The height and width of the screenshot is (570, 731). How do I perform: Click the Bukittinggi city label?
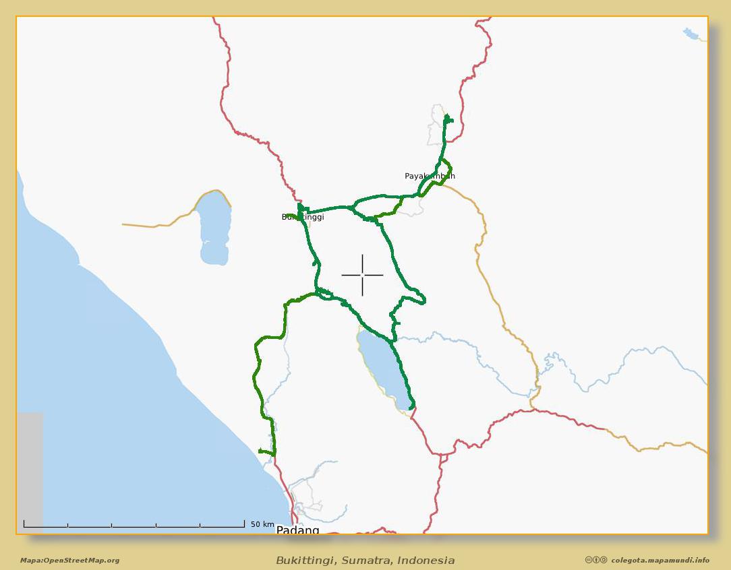(303, 217)
